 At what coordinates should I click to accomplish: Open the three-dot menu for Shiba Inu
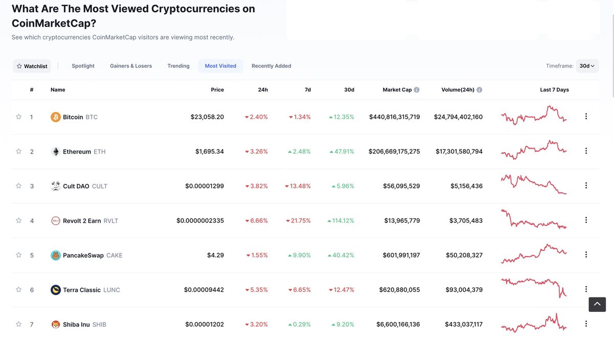click(x=586, y=324)
